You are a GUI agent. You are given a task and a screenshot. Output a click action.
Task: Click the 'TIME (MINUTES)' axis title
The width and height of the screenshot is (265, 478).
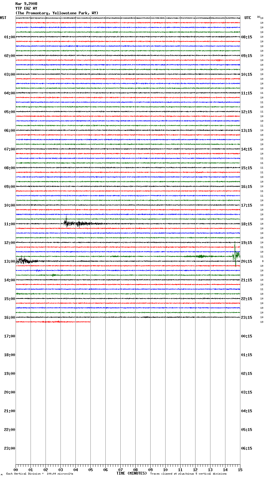click(x=132, y=473)
